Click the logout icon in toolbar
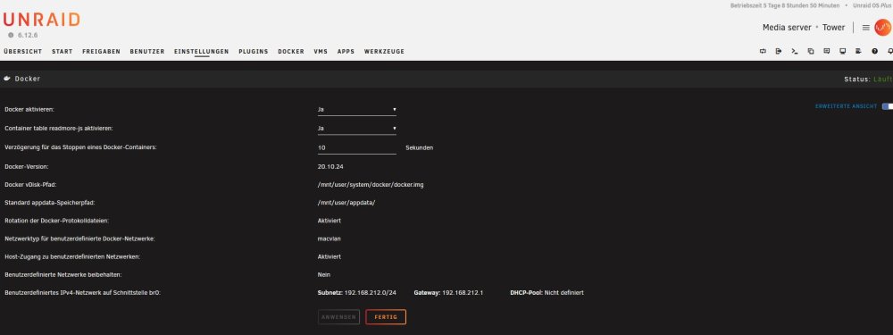Screen dimensions: 893x335 tap(779, 51)
